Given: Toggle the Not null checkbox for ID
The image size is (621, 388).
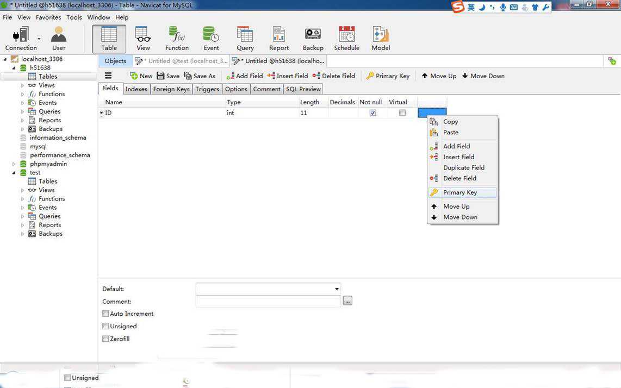Looking at the screenshot, I should pyautogui.click(x=372, y=113).
